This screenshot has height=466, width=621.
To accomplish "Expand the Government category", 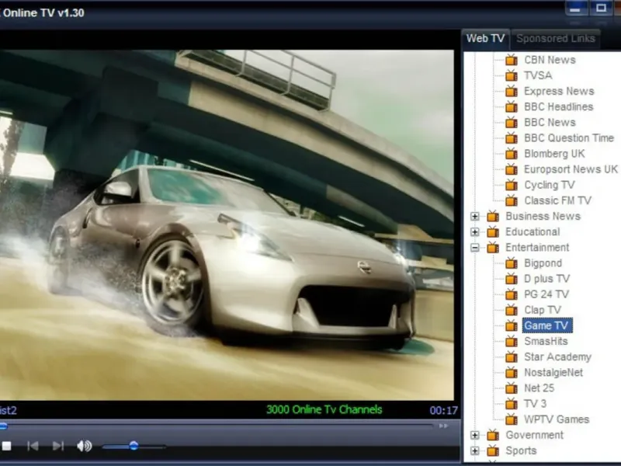I will pos(475,435).
